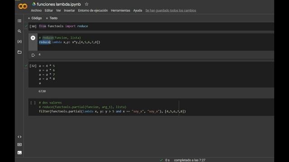The width and height of the screenshot is (289, 162).
Task: Click the 'a = 4 * 5' code line
Action: 47,66
